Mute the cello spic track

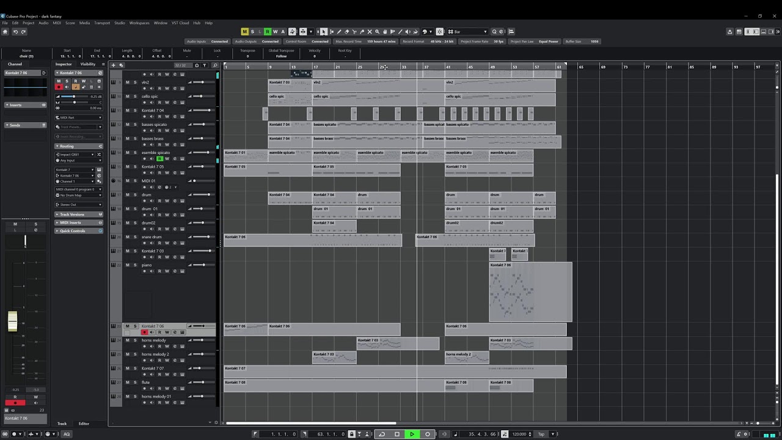(x=127, y=96)
